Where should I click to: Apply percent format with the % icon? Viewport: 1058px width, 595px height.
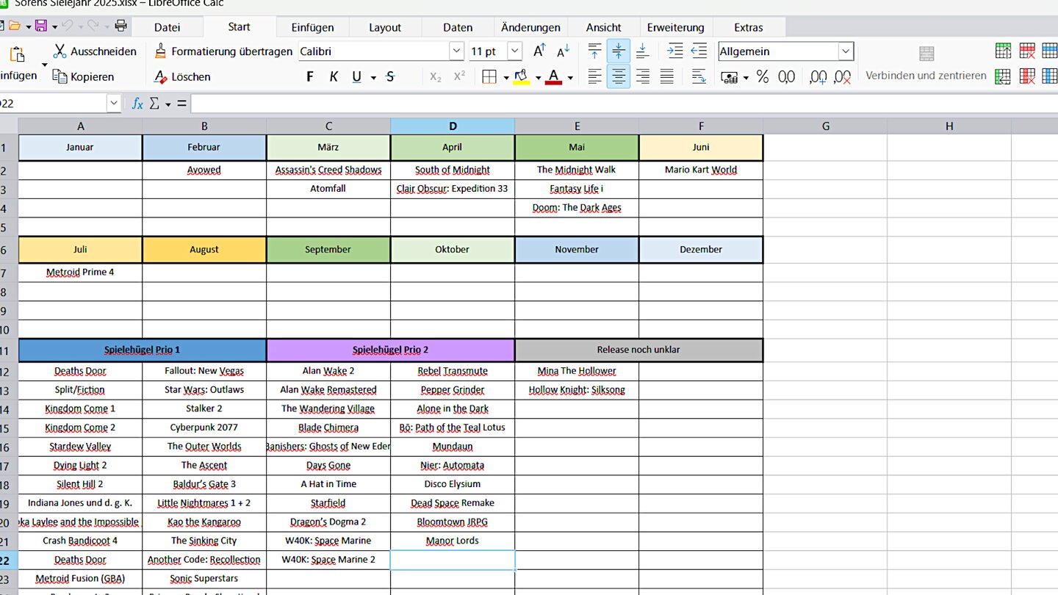click(763, 76)
